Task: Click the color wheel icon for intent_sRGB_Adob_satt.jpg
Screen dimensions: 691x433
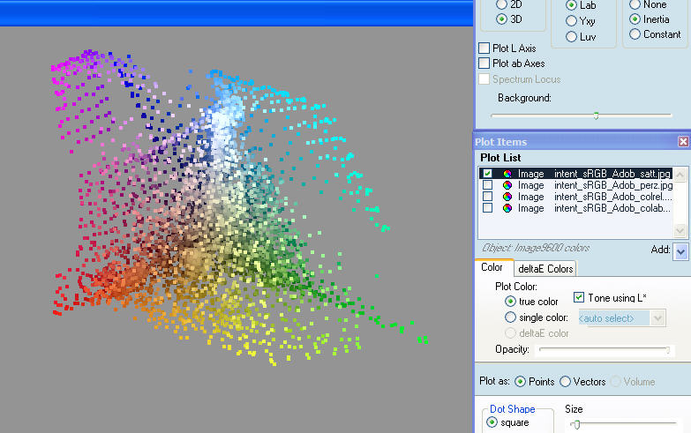Action: coord(507,174)
